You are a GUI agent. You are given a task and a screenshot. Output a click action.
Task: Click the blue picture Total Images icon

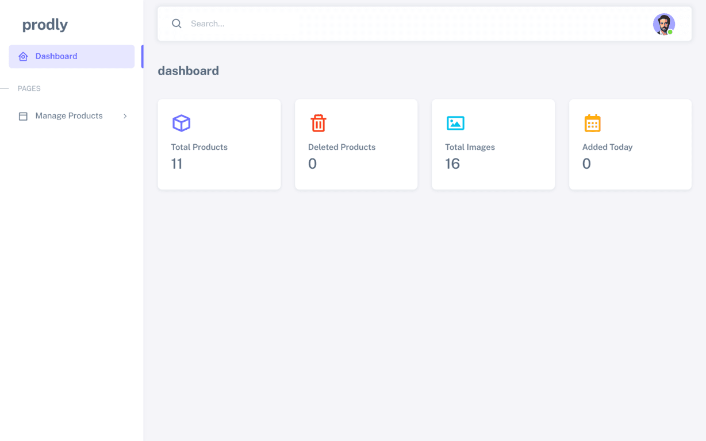point(455,123)
